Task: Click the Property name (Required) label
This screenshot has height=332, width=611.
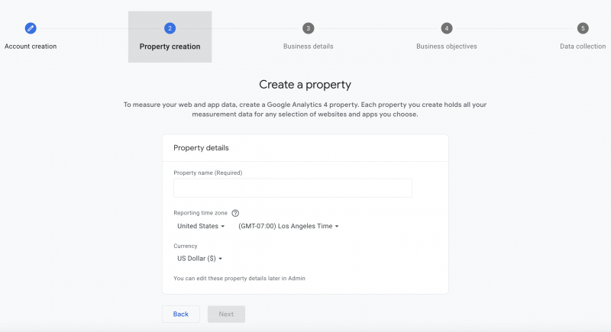Action: tap(208, 173)
